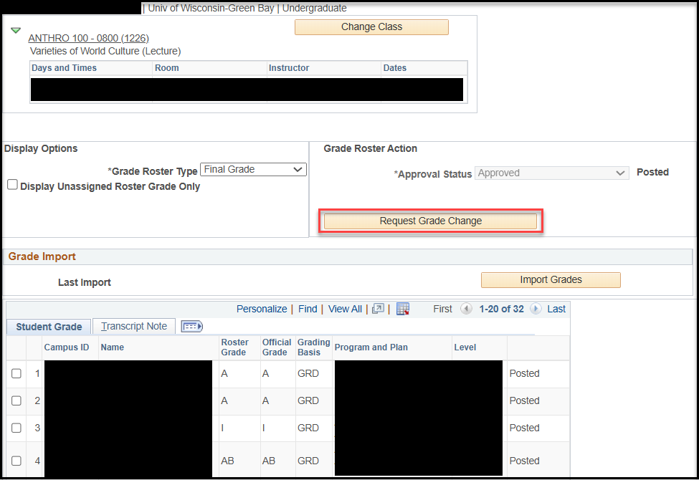Open the ANTHRO 100 - 0800 class link
Viewport: 699px width, 480px height.
tap(88, 38)
